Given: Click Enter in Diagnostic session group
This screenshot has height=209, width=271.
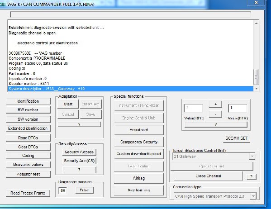Looking at the screenshot, I should 84,190.
